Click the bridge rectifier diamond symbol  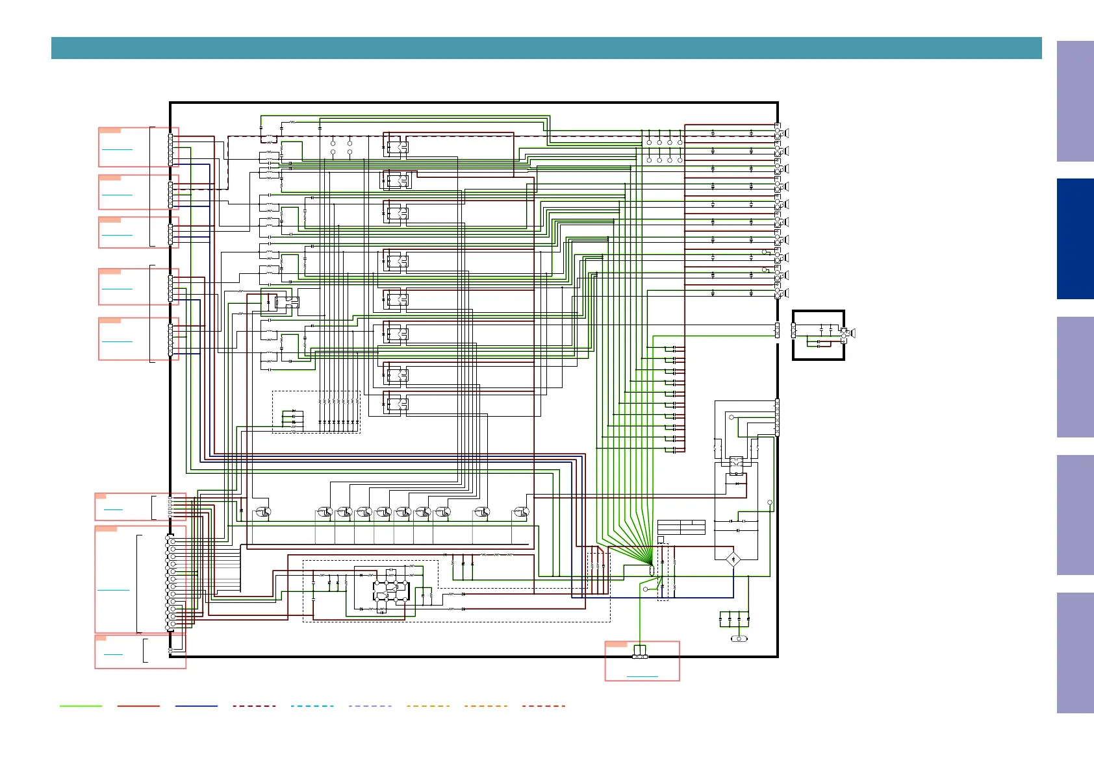point(733,559)
